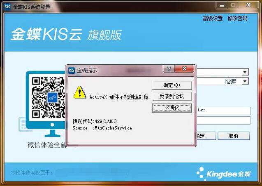
Task: Open 修改密码 change password
Action: [x=237, y=19]
